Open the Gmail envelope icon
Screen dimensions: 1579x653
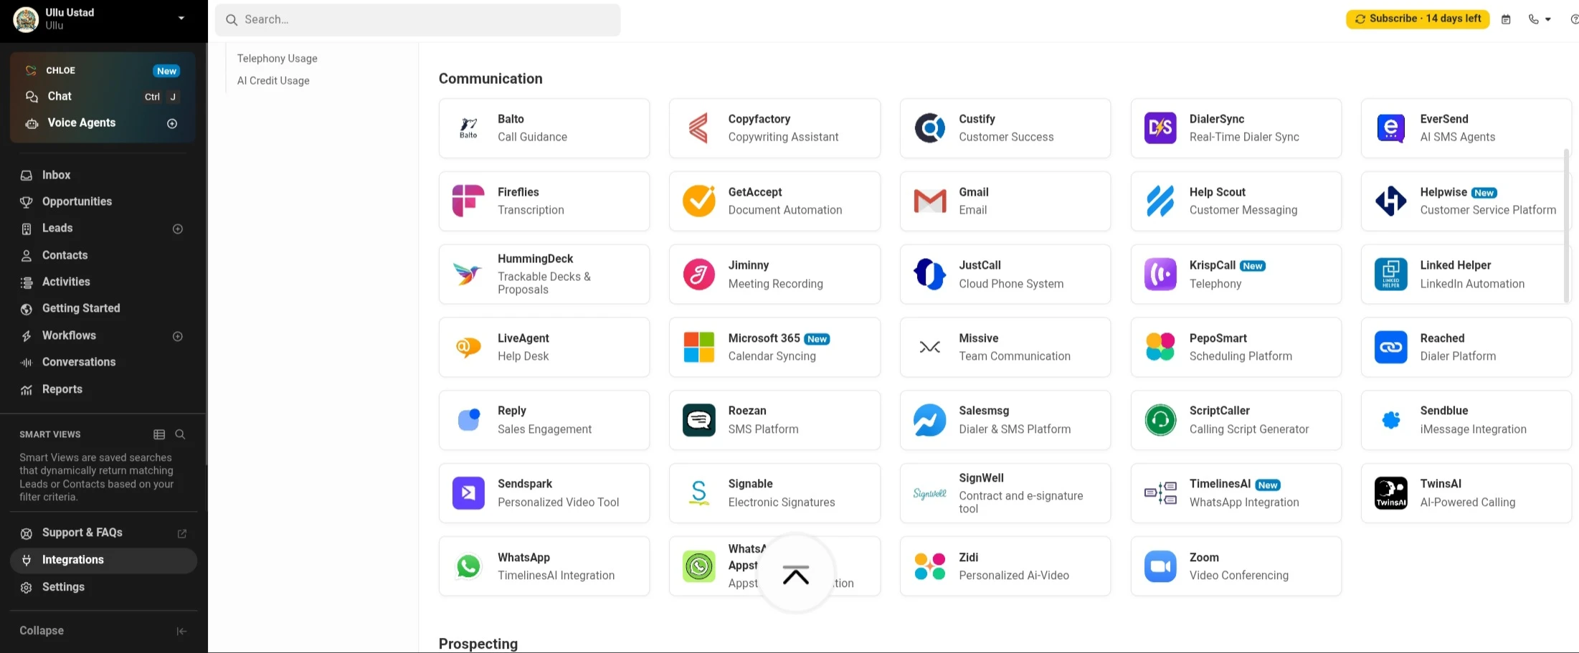point(929,201)
